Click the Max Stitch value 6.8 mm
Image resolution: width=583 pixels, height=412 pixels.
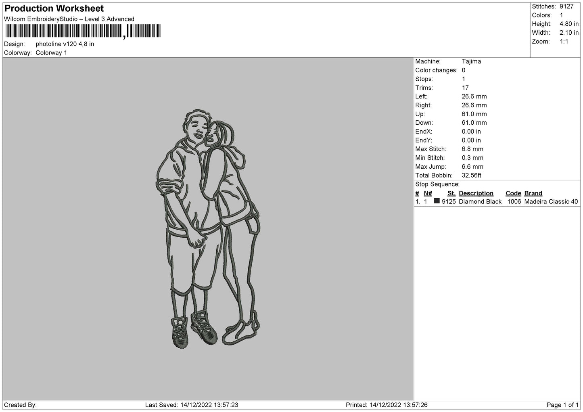pos(472,149)
